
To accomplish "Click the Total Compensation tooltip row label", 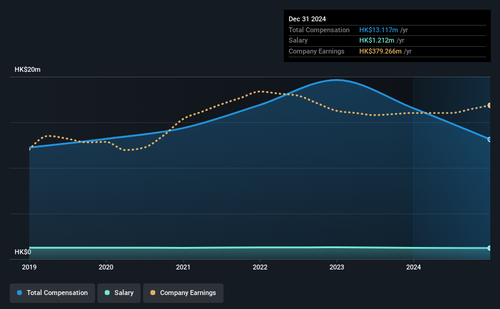I will tap(319, 30).
